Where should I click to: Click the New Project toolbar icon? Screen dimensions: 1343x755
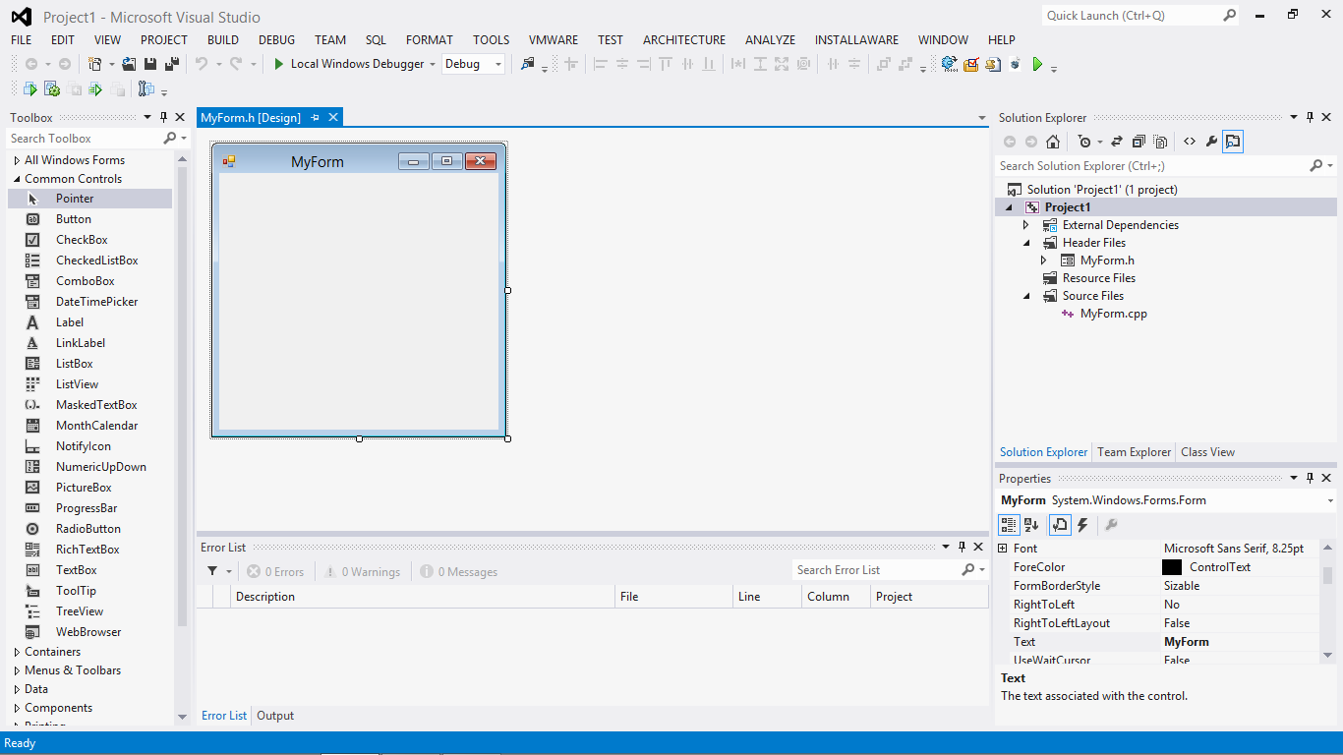point(95,64)
